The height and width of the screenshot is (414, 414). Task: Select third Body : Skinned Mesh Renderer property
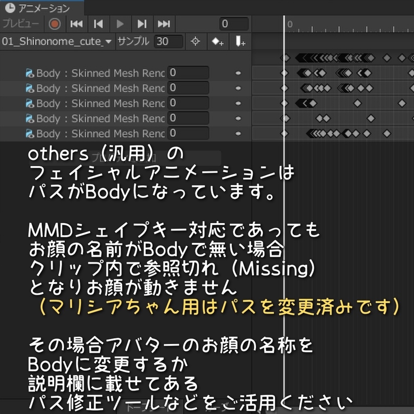pyautogui.click(x=100, y=103)
